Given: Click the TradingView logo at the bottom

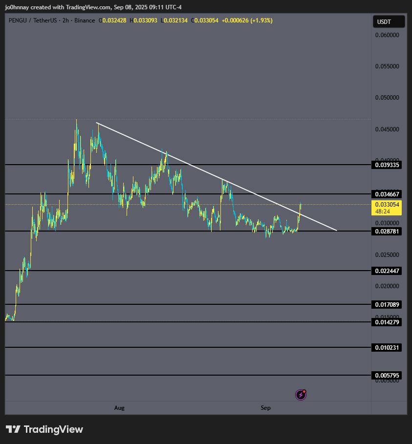Looking at the screenshot, I should (x=44, y=429).
